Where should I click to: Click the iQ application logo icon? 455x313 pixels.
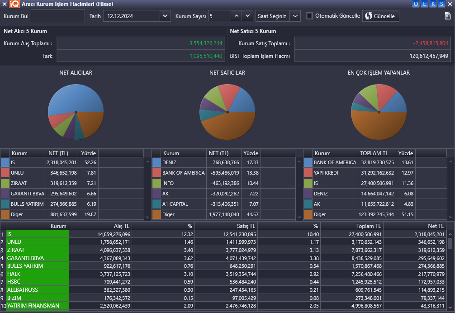click(x=14, y=4)
